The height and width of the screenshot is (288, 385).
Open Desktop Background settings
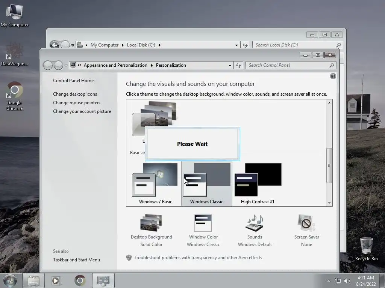pyautogui.click(x=151, y=230)
